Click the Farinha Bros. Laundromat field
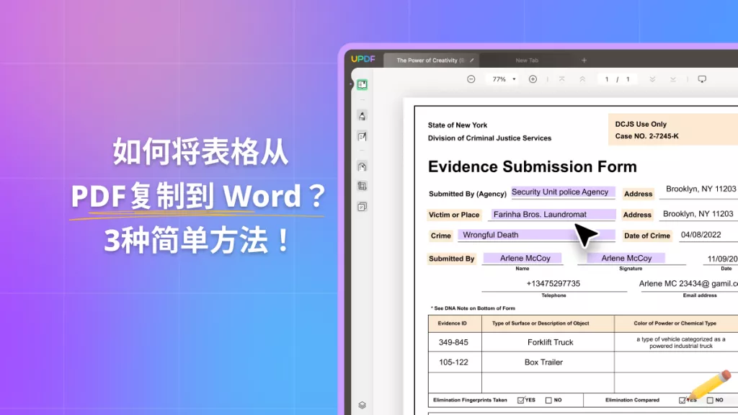This screenshot has height=415, width=738. pos(553,215)
